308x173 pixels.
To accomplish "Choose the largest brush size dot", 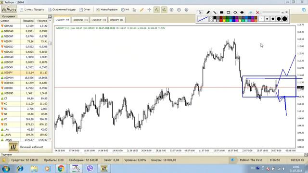I will click(284, 19).
